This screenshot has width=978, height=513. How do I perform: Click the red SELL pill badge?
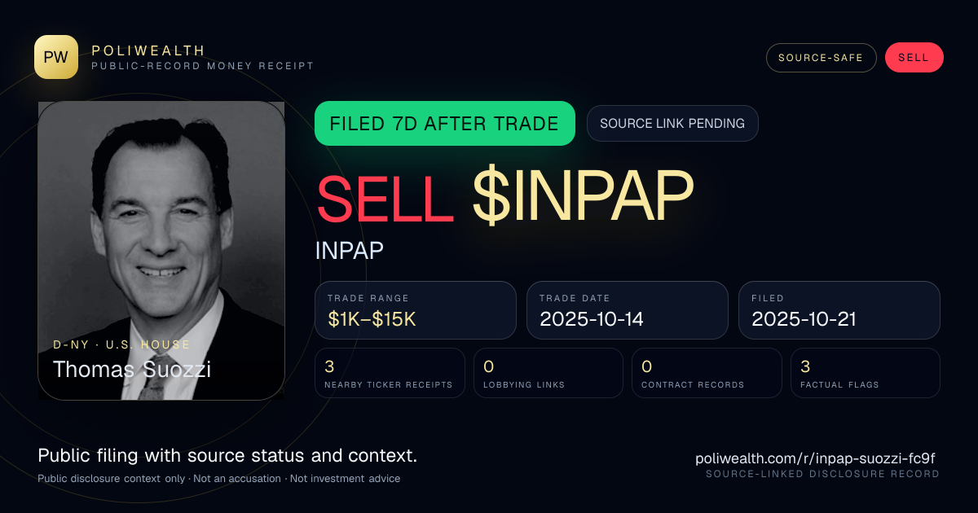point(914,58)
